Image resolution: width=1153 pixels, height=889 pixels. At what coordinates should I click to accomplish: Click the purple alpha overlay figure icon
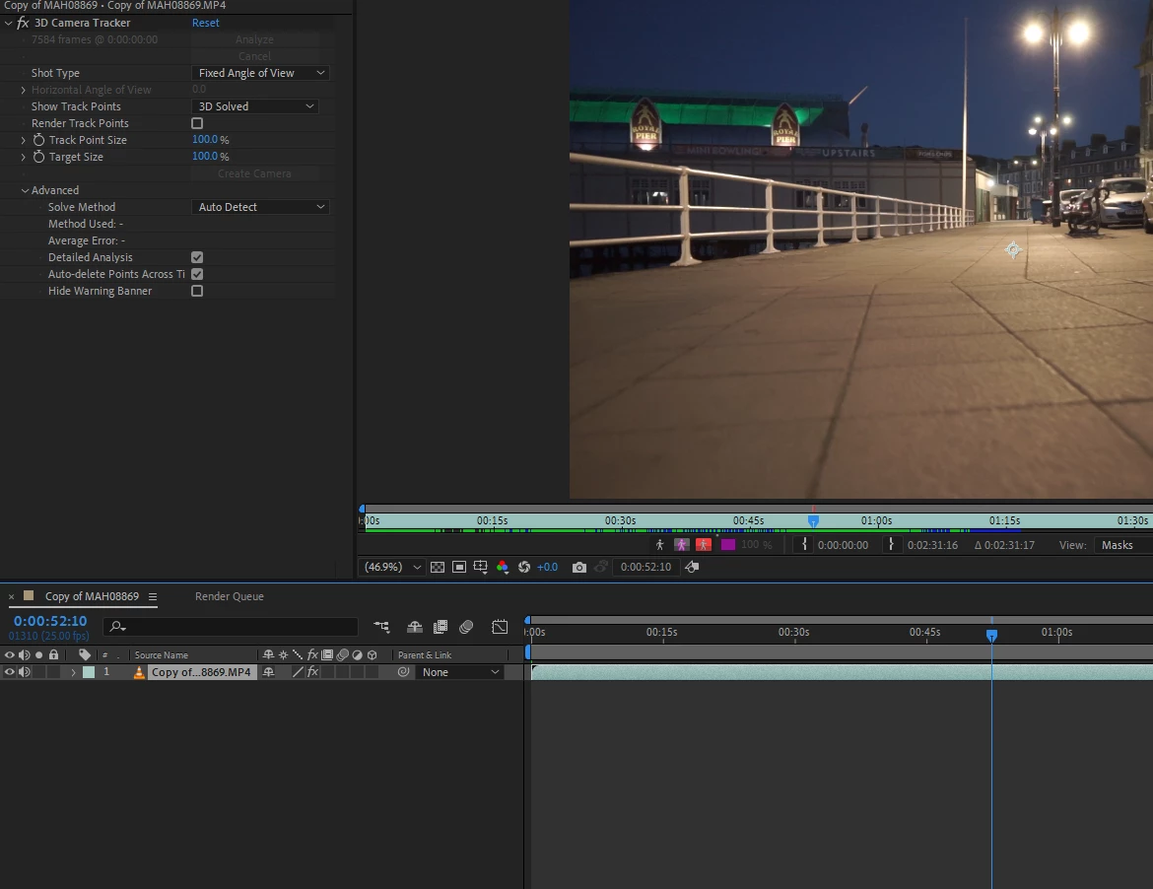point(682,545)
